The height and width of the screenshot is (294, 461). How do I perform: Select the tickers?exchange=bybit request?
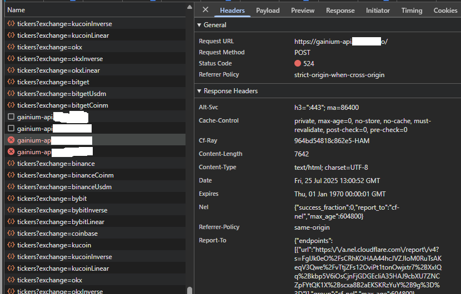point(94,199)
